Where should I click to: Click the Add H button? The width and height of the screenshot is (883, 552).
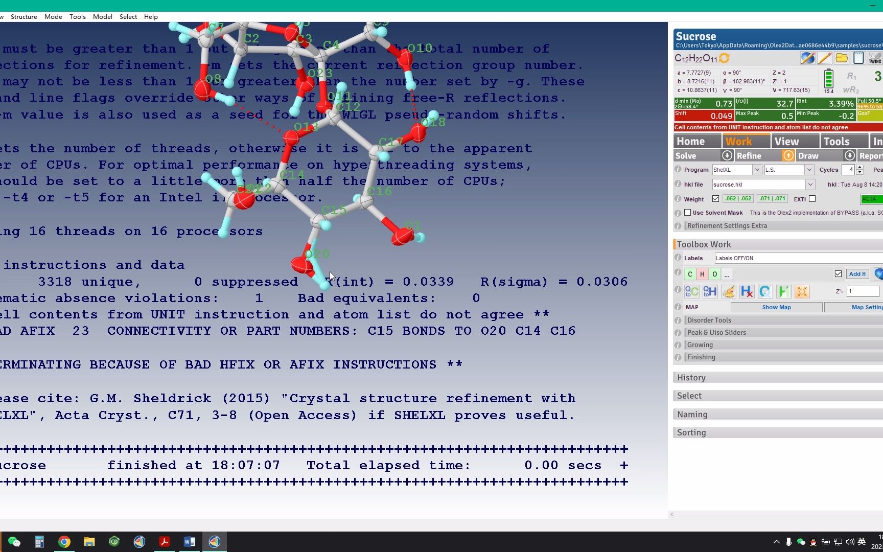pyautogui.click(x=857, y=274)
